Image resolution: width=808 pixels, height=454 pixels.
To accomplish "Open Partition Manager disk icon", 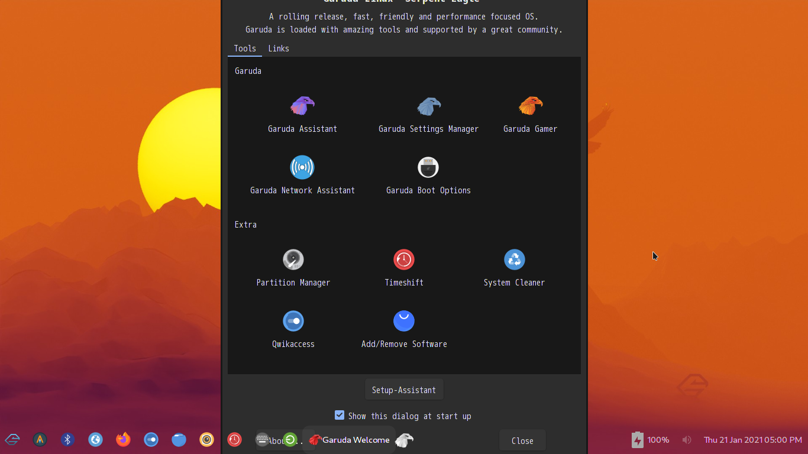I will (x=293, y=260).
